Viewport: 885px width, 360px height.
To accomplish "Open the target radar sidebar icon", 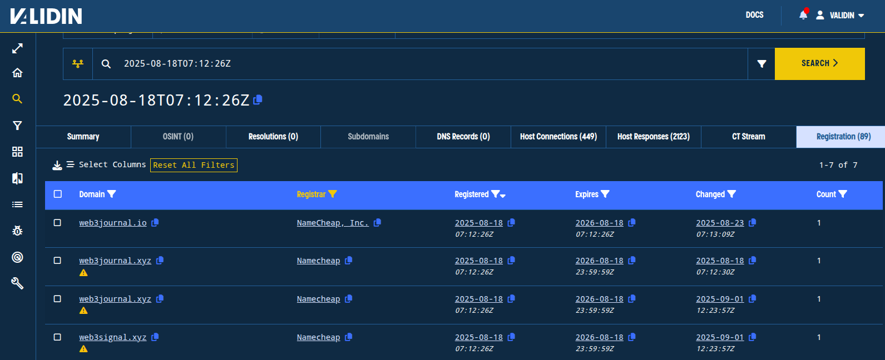I will [x=17, y=257].
